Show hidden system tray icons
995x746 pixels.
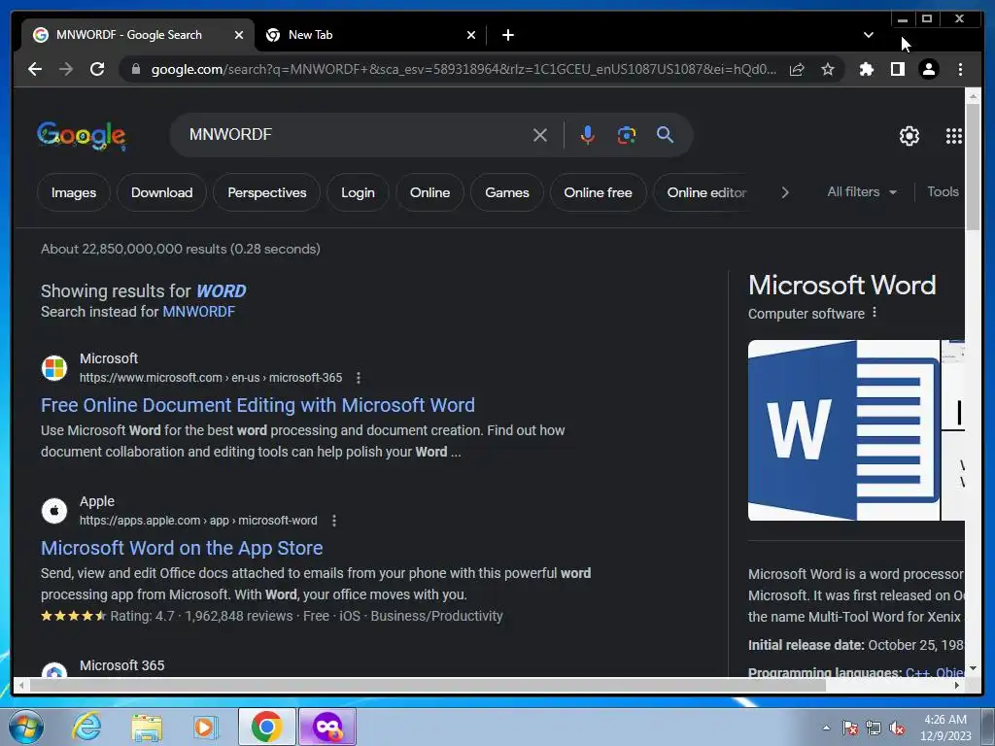point(826,728)
